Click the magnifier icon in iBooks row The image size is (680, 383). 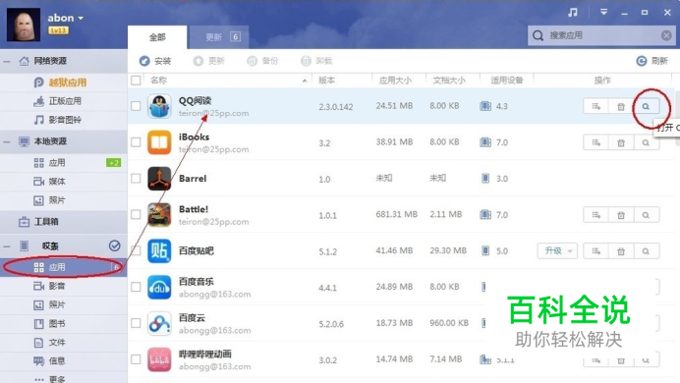click(647, 142)
